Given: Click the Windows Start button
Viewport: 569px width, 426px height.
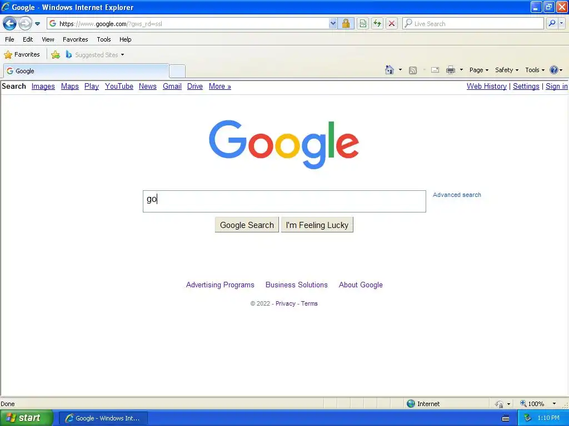Looking at the screenshot, I should coord(27,418).
